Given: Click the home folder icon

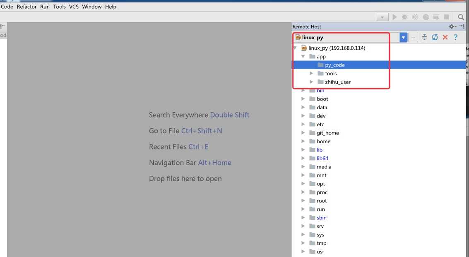Looking at the screenshot, I should tap(312, 141).
